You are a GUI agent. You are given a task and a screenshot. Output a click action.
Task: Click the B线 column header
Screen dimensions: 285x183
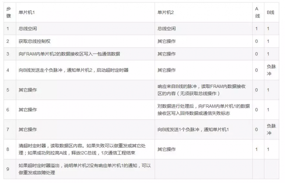271,13
